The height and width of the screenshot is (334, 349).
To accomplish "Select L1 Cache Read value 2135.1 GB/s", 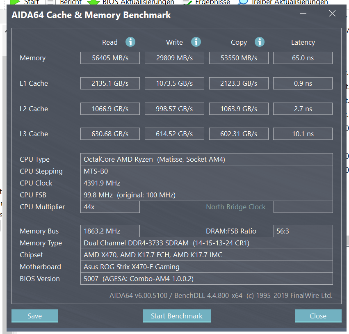I will pos(110,83).
